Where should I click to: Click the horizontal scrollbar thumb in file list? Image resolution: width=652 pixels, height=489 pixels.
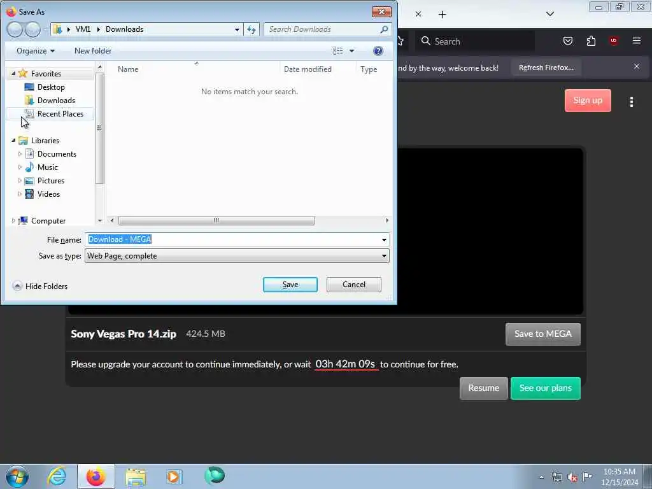point(216,220)
